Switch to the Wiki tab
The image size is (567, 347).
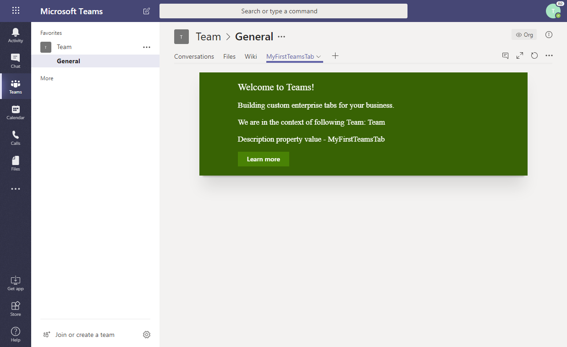(251, 56)
